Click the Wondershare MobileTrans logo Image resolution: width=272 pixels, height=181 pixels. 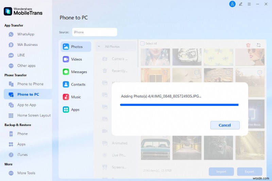pyautogui.click(x=23, y=11)
